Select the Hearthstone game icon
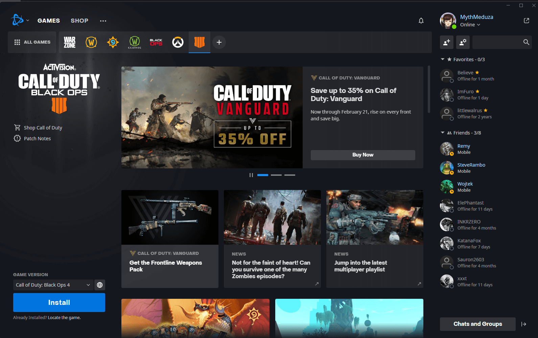Viewport: 538px width, 338px height. [x=113, y=42]
